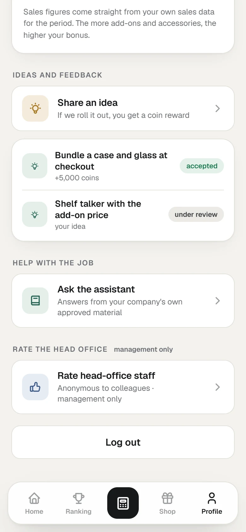Expand Share an idea with its chevron
246x532 pixels.
[218, 108]
